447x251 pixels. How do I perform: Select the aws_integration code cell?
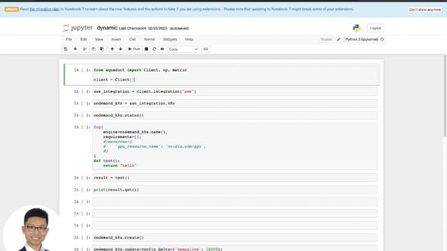pos(235,91)
